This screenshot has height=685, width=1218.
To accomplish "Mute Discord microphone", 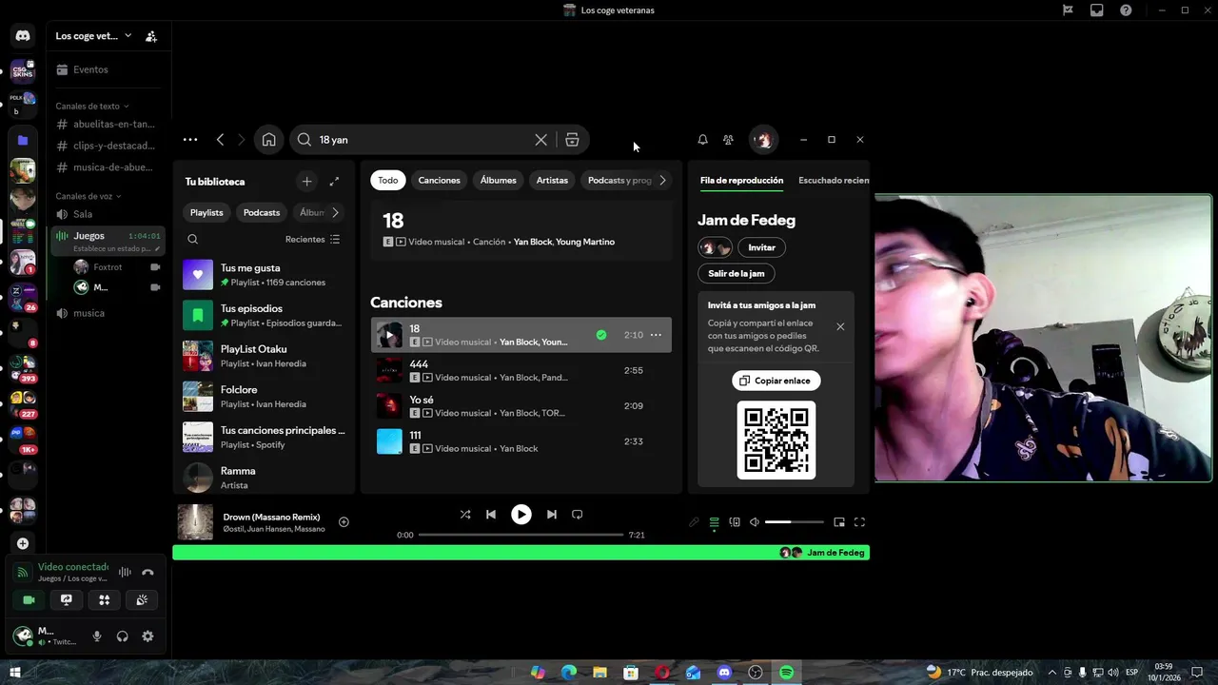I will click(97, 636).
